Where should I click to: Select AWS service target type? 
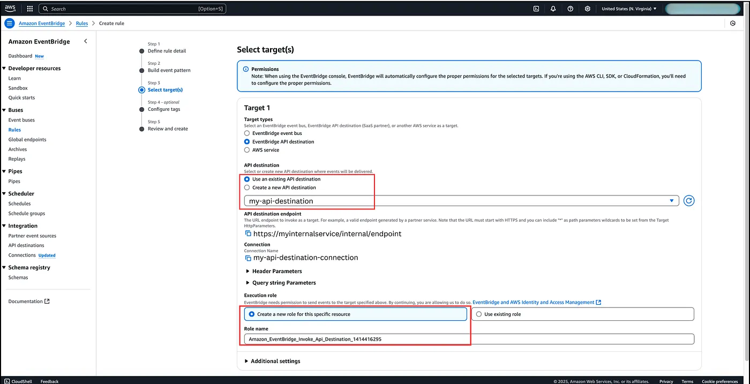247,150
